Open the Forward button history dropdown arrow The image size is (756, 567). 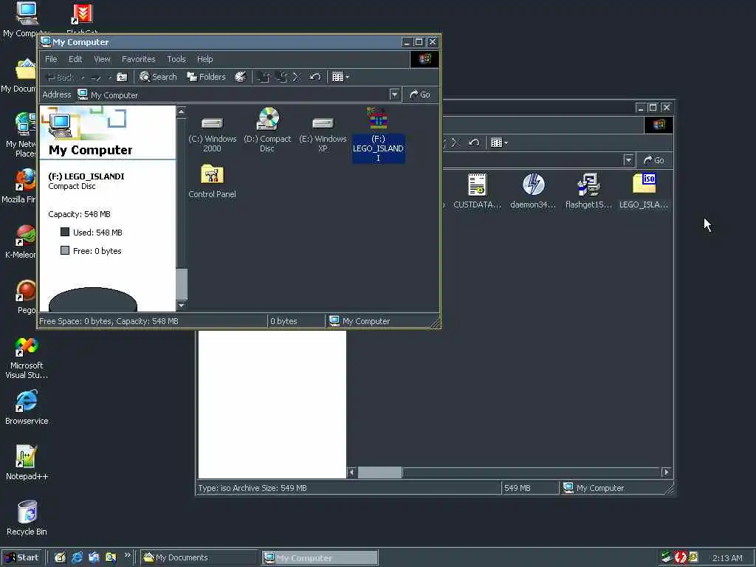pyautogui.click(x=109, y=77)
